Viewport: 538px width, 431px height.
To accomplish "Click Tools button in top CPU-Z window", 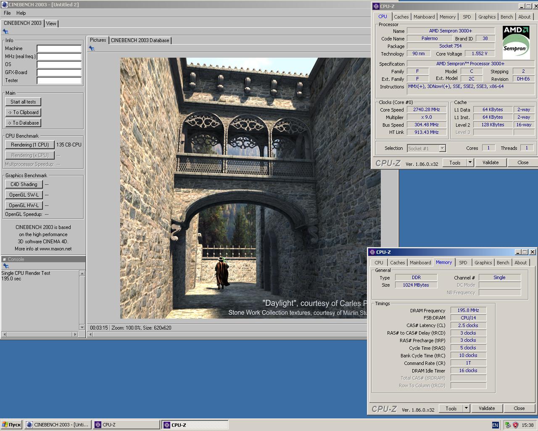I will pos(455,162).
